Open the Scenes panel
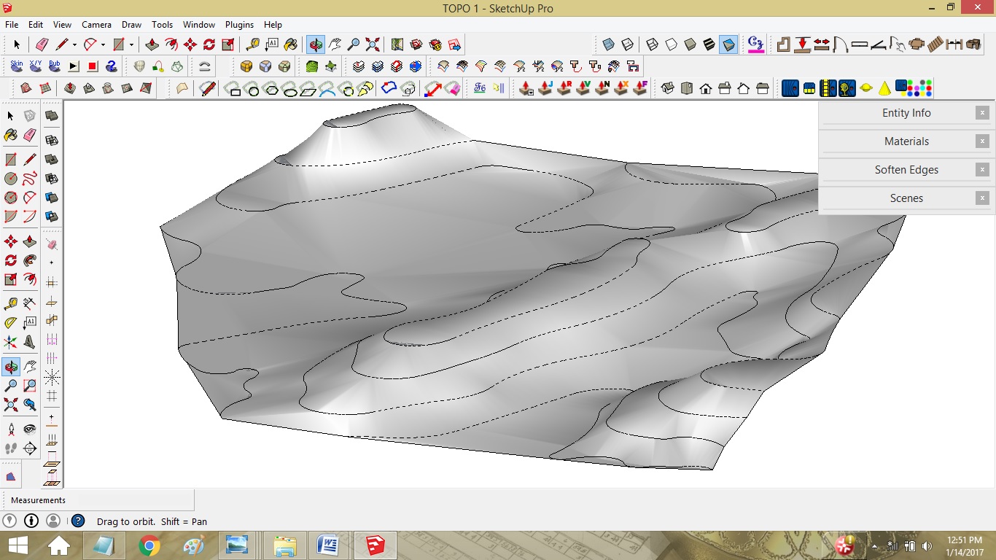 pyautogui.click(x=906, y=198)
